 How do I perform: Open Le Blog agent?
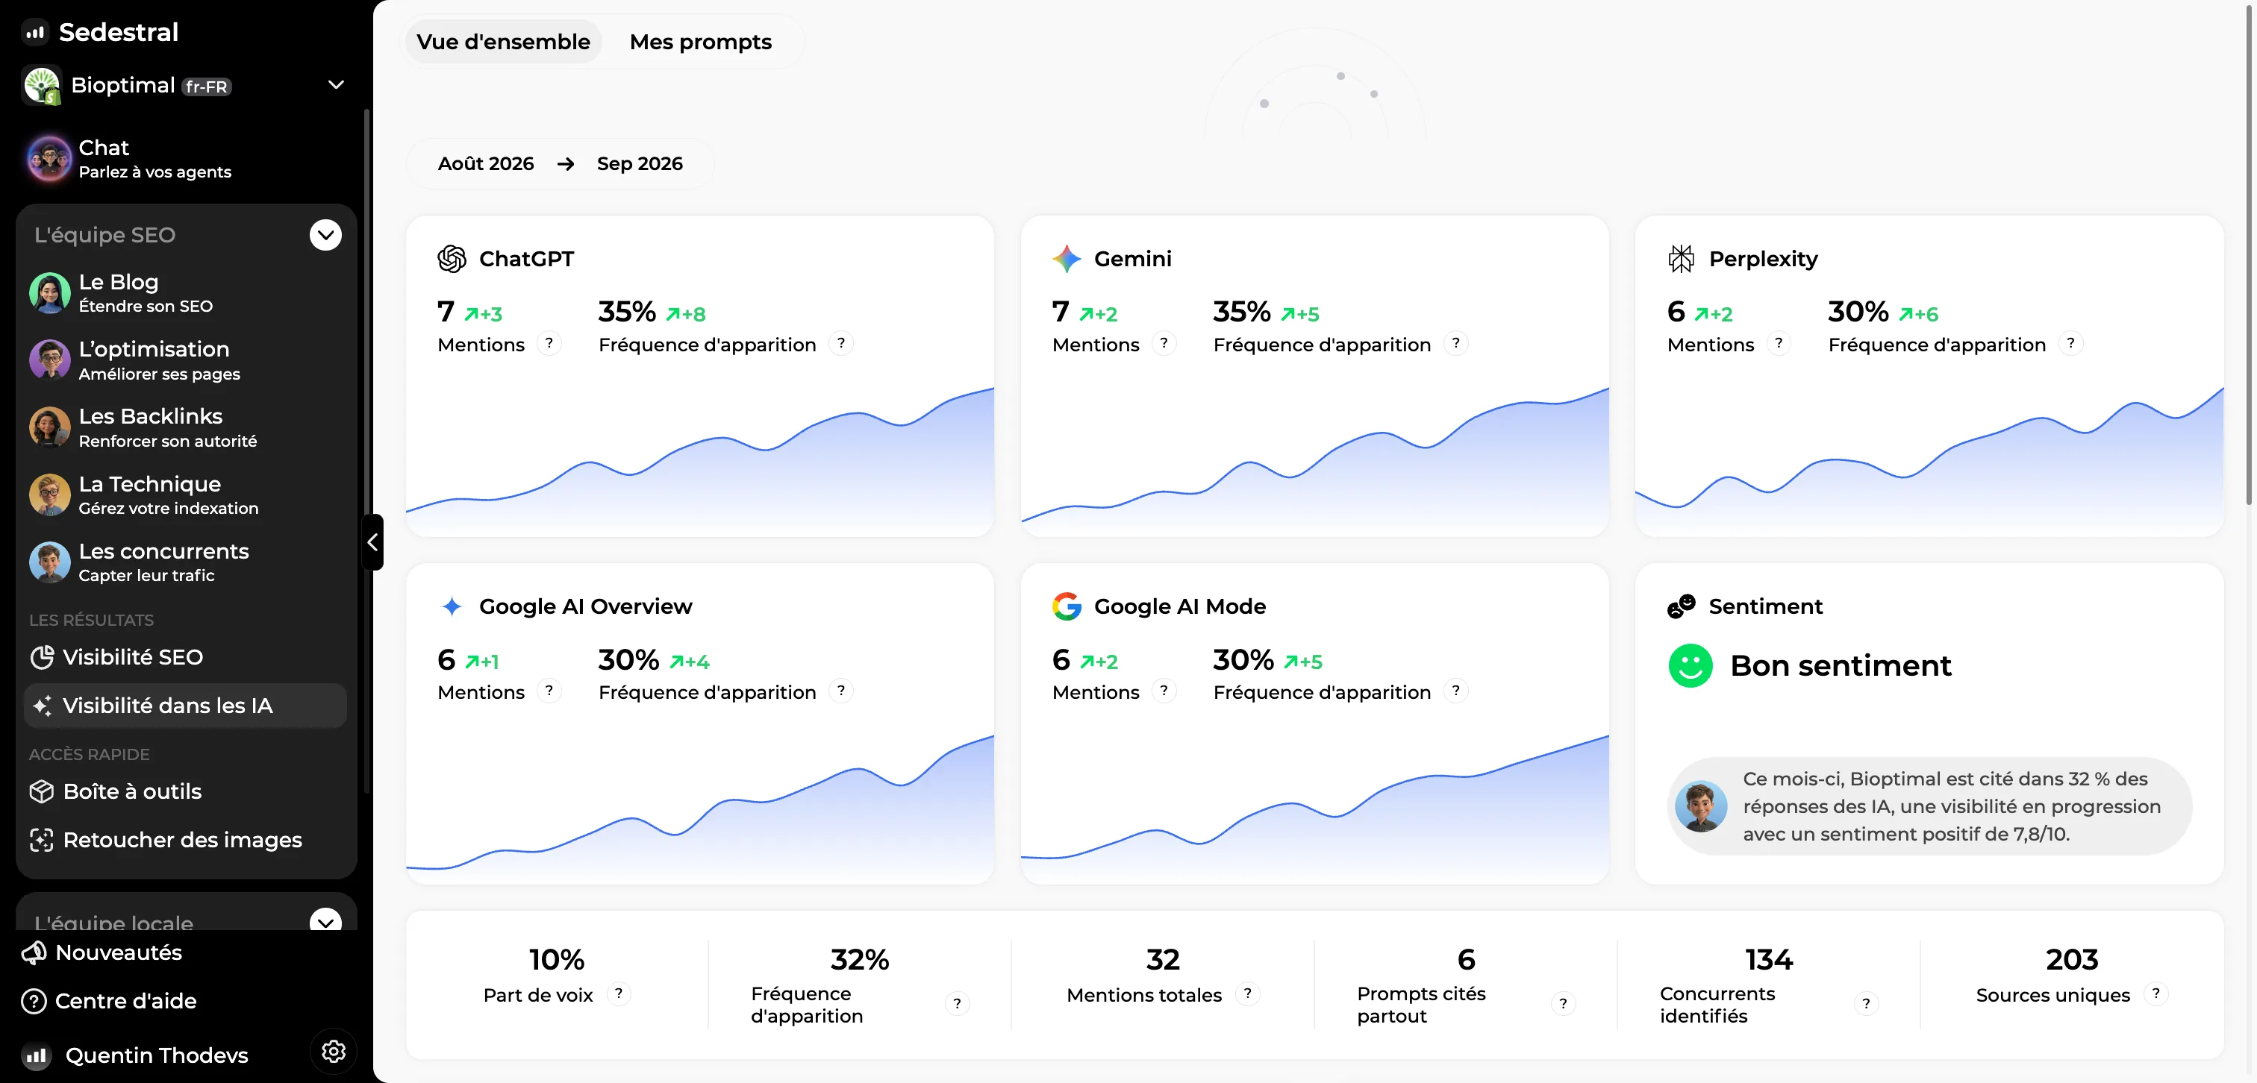tap(186, 292)
